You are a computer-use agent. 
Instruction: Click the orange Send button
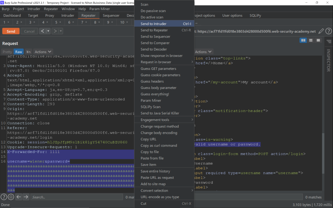coord(11,31)
